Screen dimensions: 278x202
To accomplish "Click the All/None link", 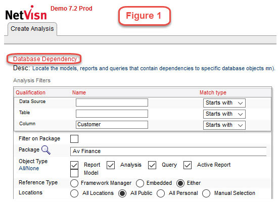I will (29, 168).
